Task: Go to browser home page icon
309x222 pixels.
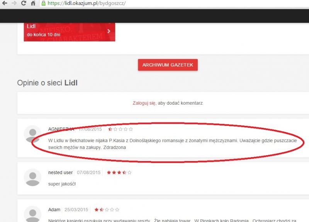Action: point(33,3)
